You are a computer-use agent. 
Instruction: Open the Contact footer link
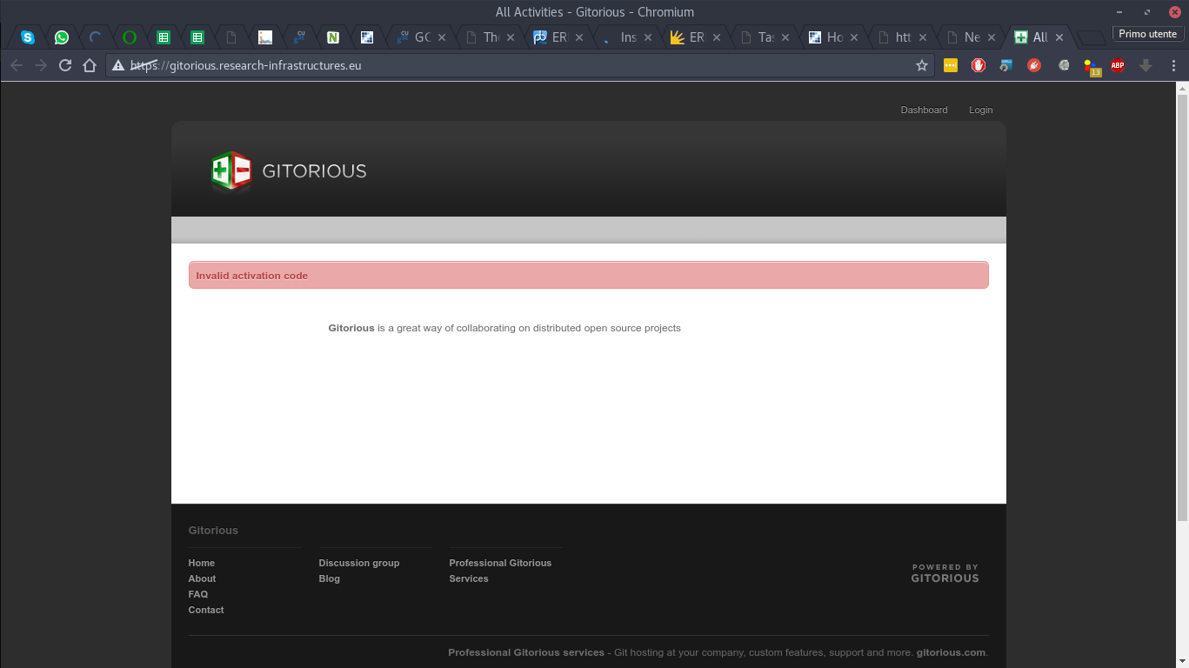[206, 610]
